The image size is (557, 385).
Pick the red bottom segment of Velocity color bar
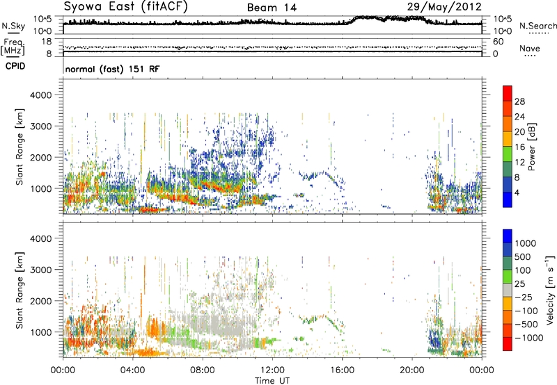click(x=508, y=344)
